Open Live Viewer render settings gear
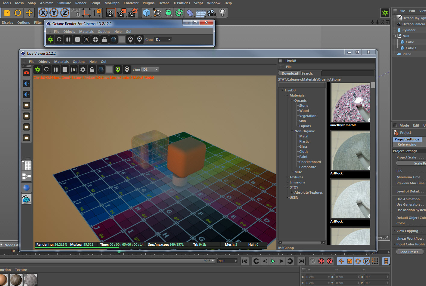Image resolution: width=426 pixels, height=286 pixels. [x=83, y=69]
